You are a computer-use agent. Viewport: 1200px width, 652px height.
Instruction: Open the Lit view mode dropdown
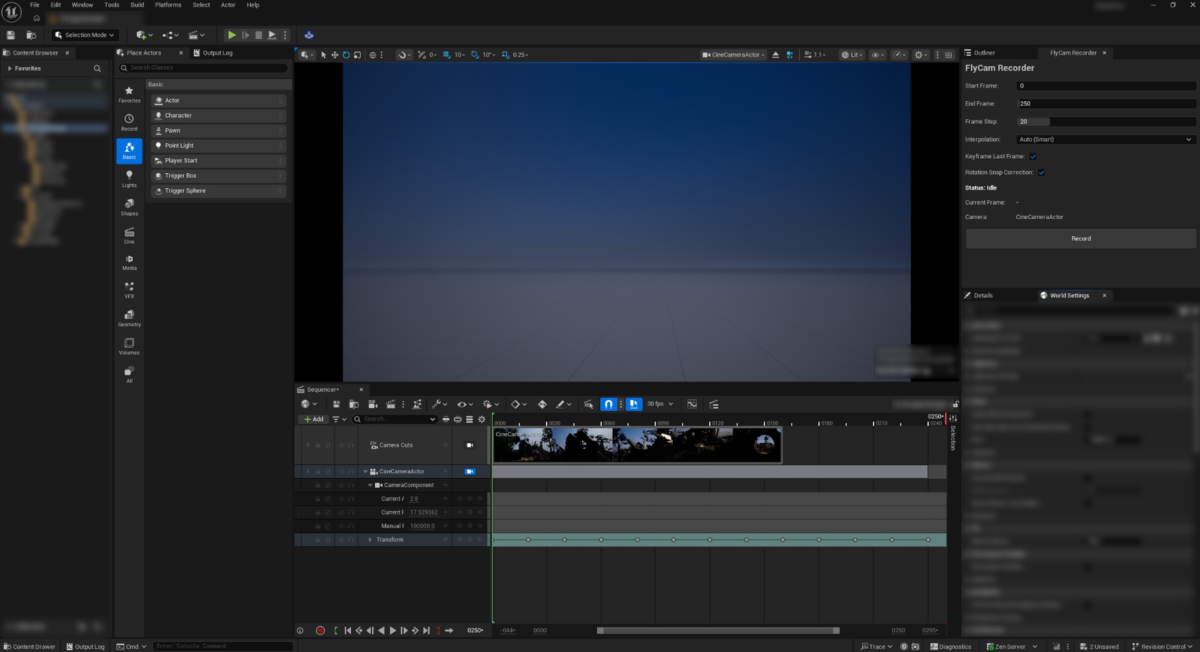852,54
